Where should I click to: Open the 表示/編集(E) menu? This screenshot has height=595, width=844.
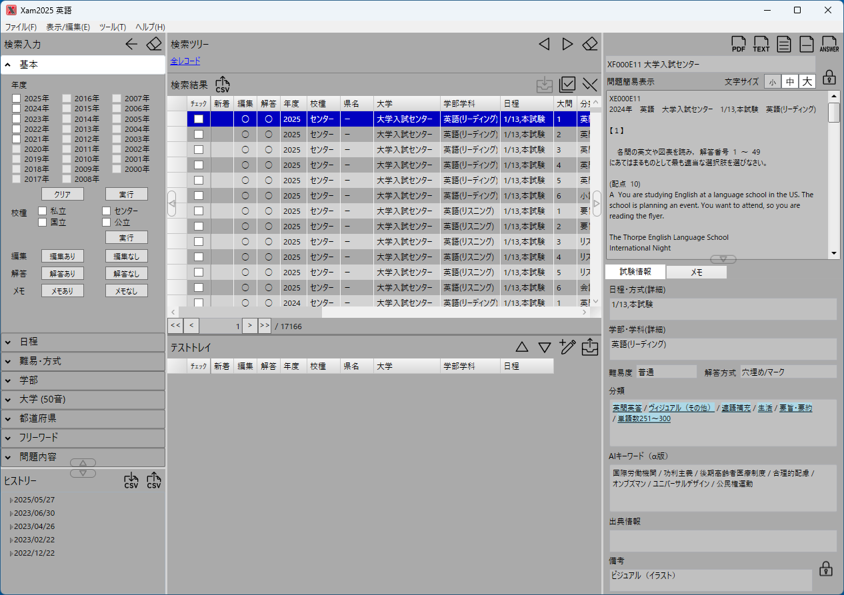coord(68,27)
